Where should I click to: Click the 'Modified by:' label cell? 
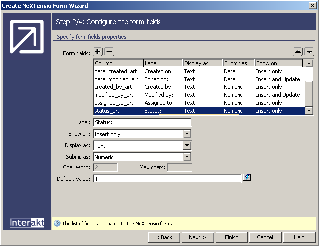point(159,95)
